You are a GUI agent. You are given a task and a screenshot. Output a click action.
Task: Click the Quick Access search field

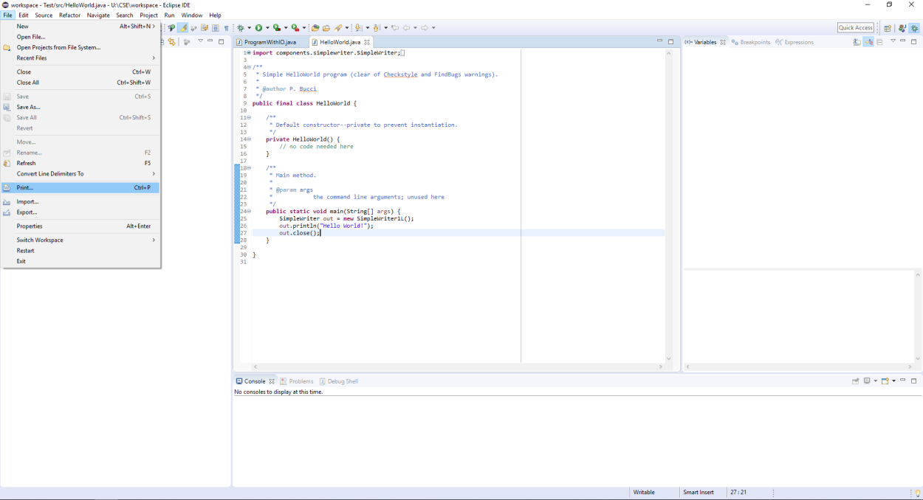coord(856,28)
